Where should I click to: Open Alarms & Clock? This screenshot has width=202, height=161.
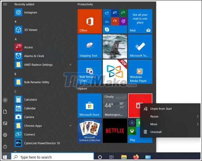tap(43, 56)
